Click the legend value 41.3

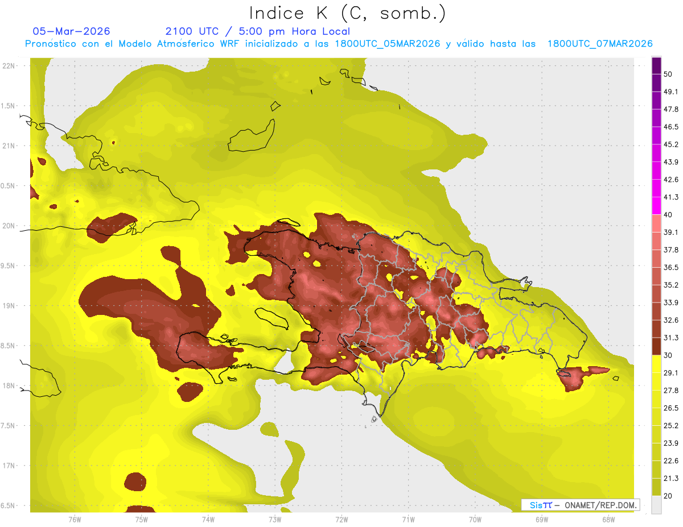[x=671, y=197]
